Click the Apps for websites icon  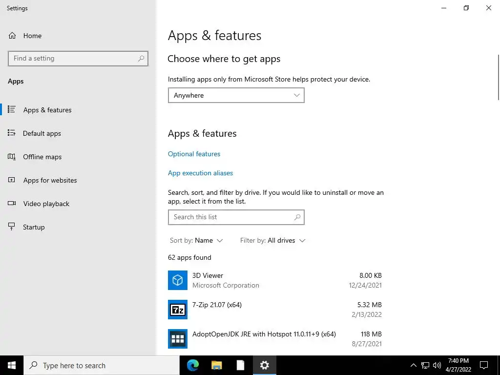click(x=12, y=180)
